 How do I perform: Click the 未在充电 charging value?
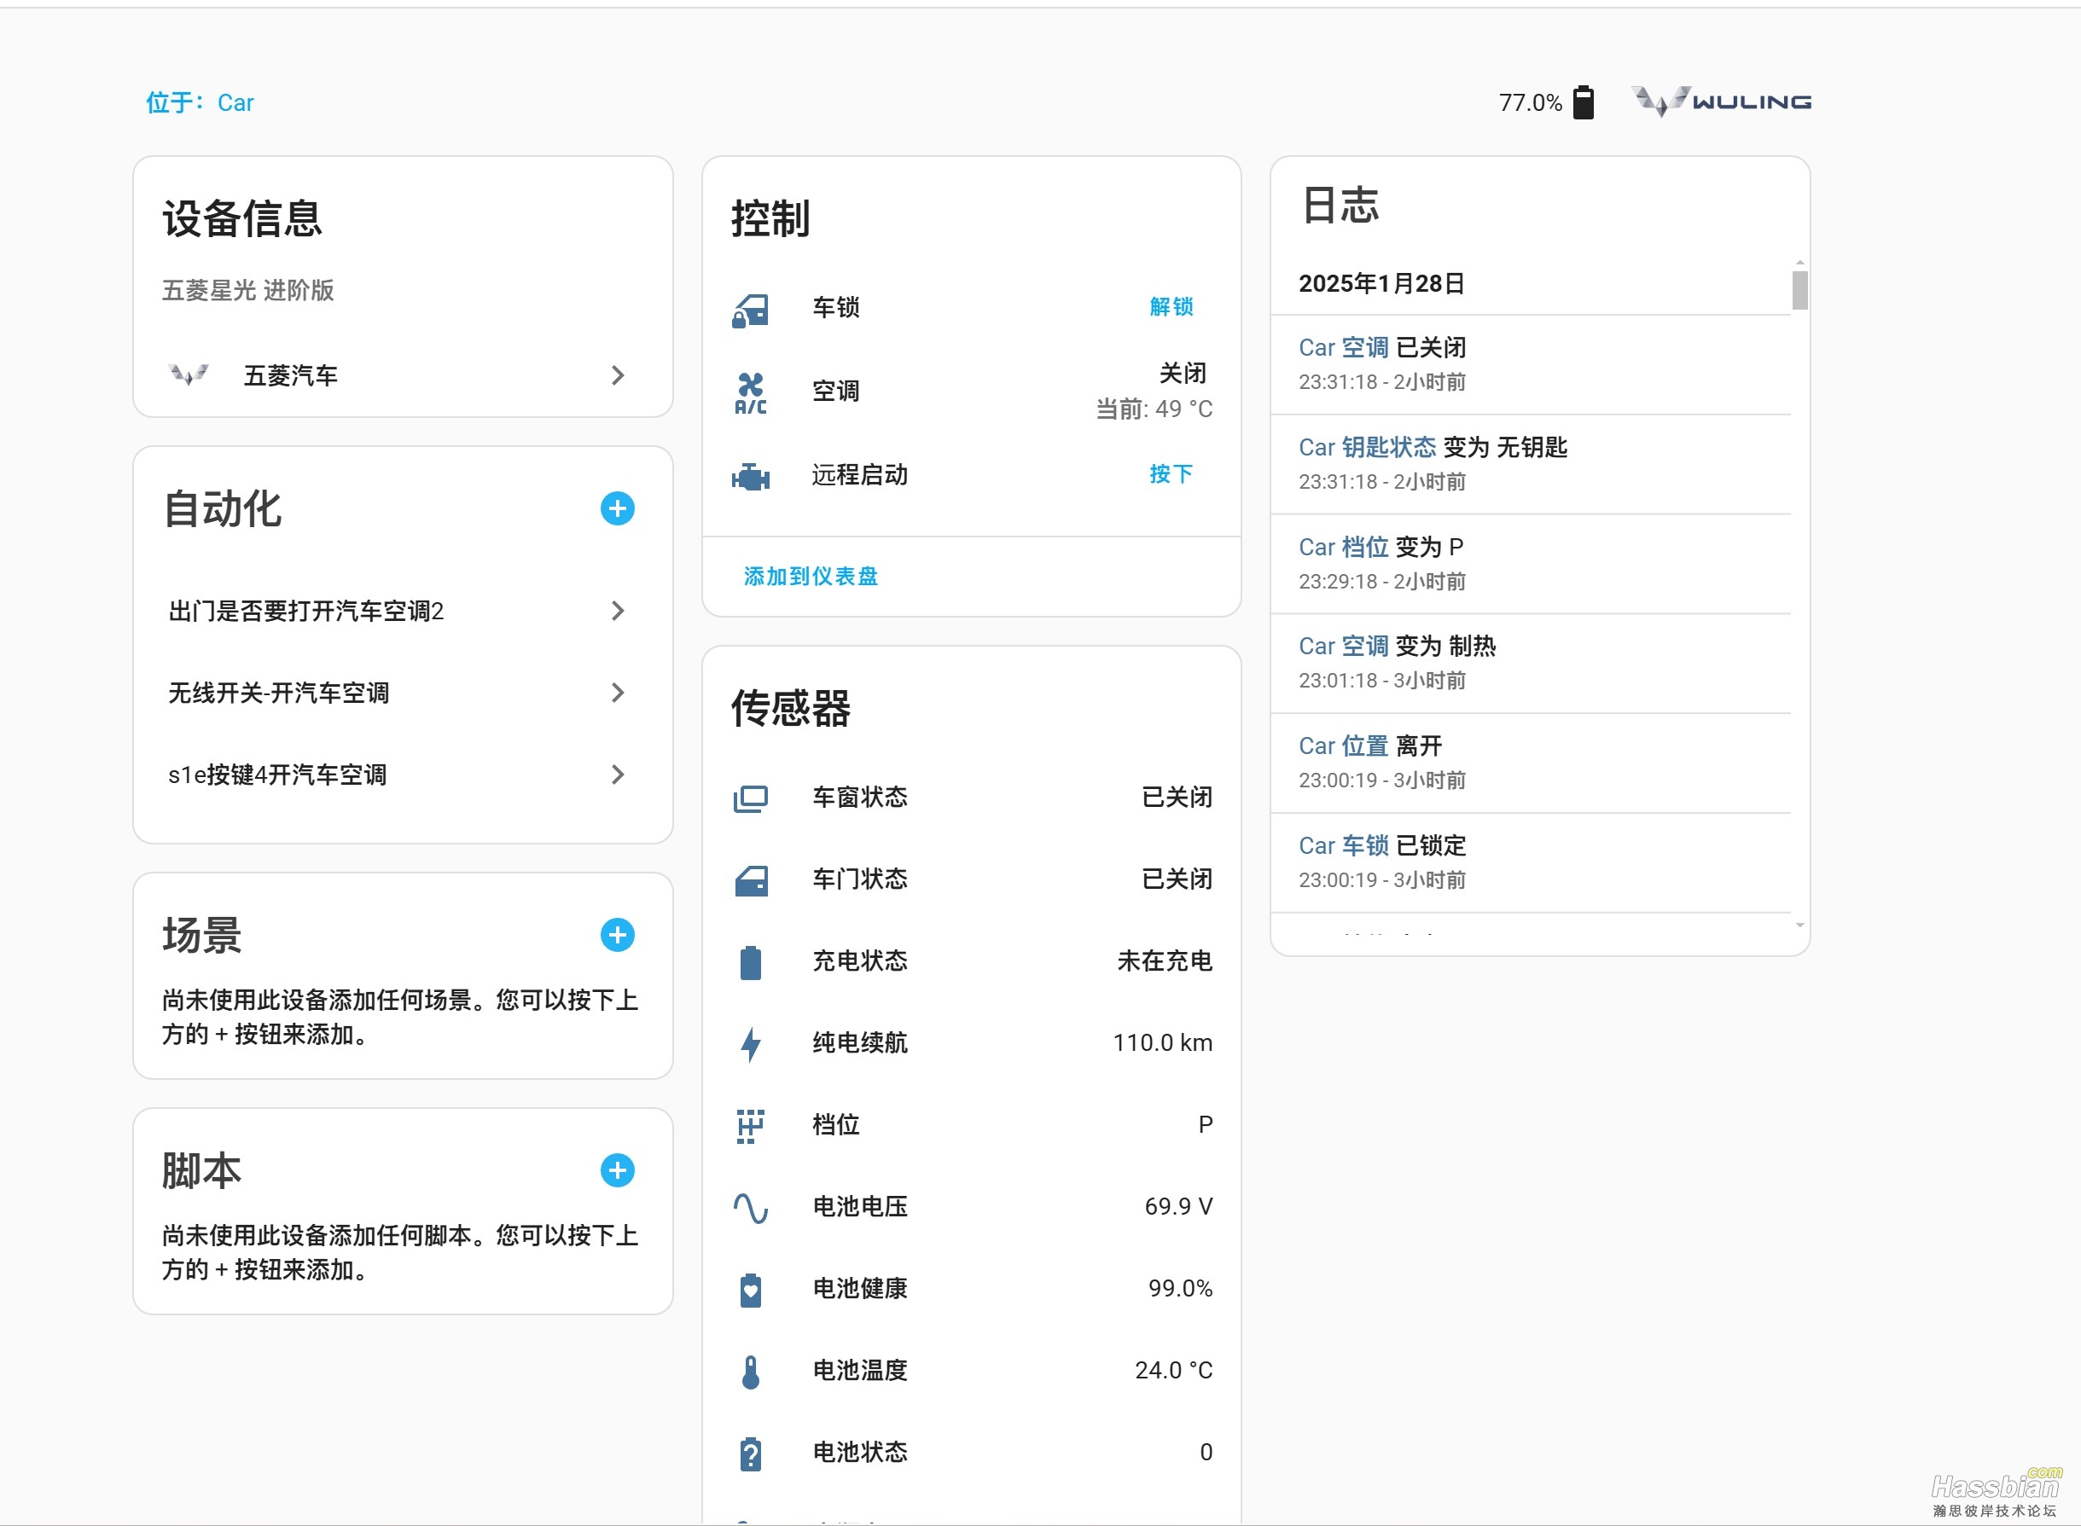coord(1165,961)
